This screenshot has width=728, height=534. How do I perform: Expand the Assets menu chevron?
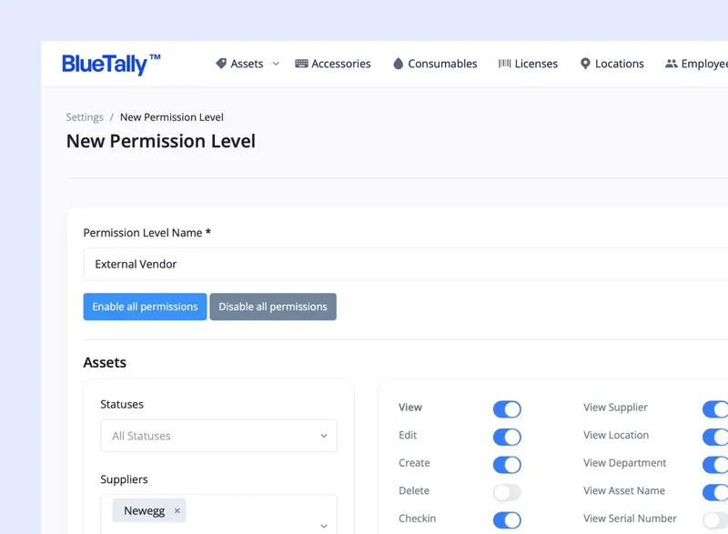[x=276, y=64]
